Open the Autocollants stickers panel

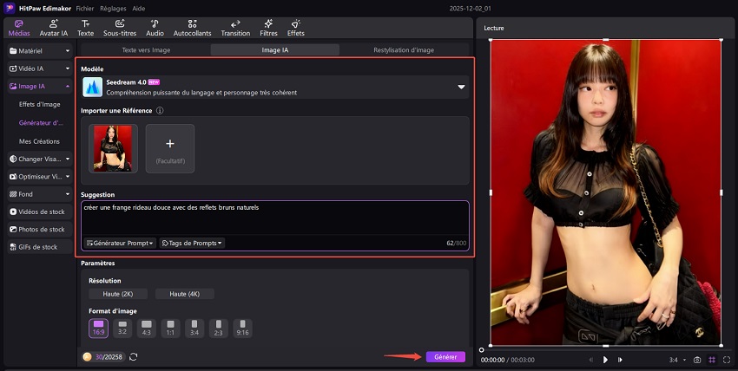[191, 27]
